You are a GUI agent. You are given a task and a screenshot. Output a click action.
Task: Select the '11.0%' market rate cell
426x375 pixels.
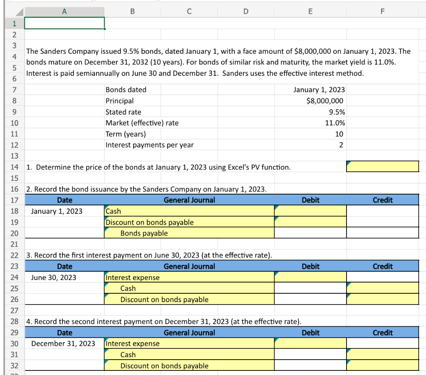(310, 123)
